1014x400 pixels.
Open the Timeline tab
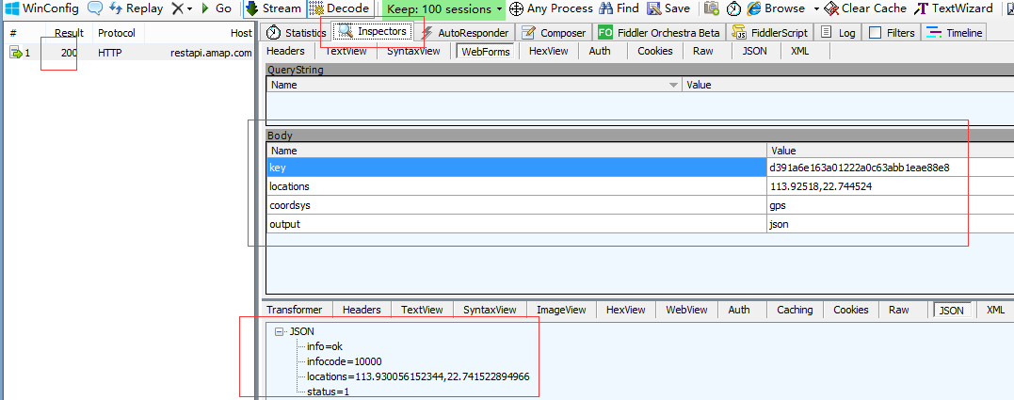[x=954, y=32]
